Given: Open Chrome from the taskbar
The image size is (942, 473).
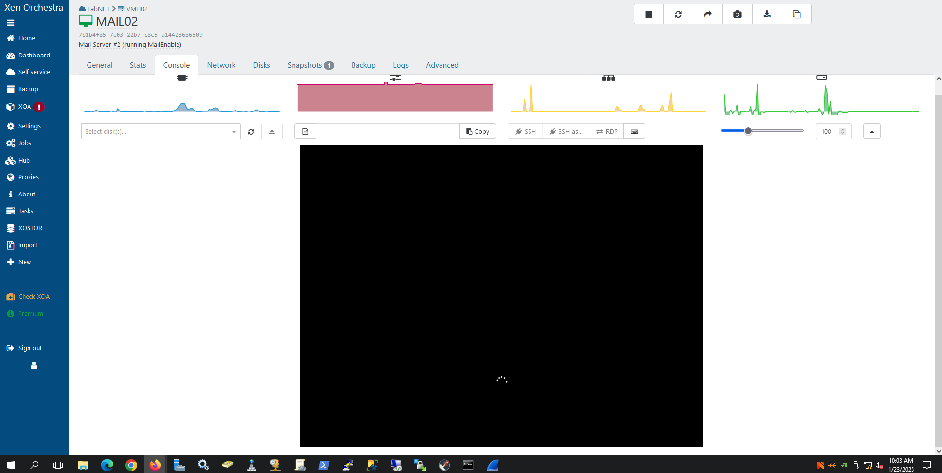Looking at the screenshot, I should pyautogui.click(x=131, y=465).
